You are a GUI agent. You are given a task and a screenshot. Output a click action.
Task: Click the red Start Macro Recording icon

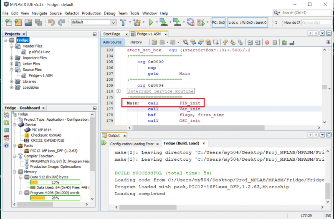268,42
